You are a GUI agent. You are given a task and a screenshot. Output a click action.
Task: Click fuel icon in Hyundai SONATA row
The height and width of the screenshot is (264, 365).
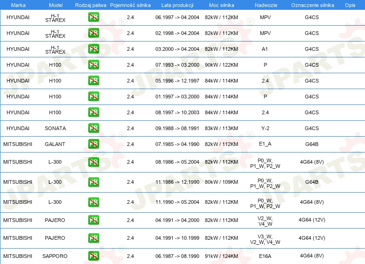coord(93,128)
